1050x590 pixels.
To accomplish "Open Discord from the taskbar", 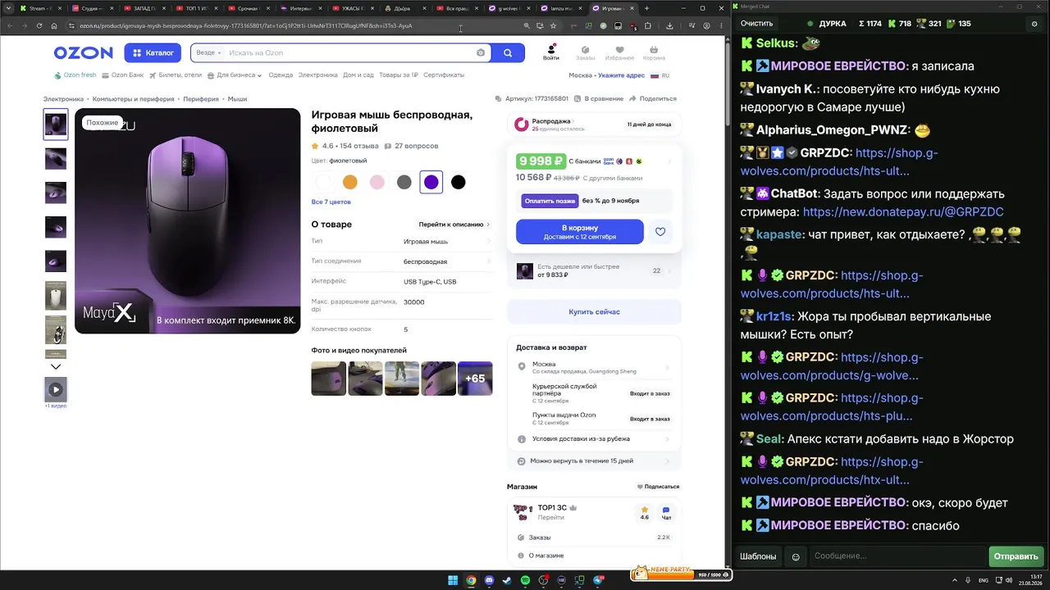I will coord(489,581).
